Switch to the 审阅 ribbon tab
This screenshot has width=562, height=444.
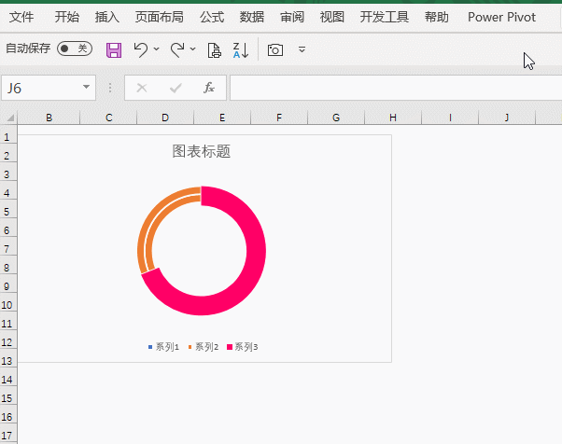tap(292, 17)
